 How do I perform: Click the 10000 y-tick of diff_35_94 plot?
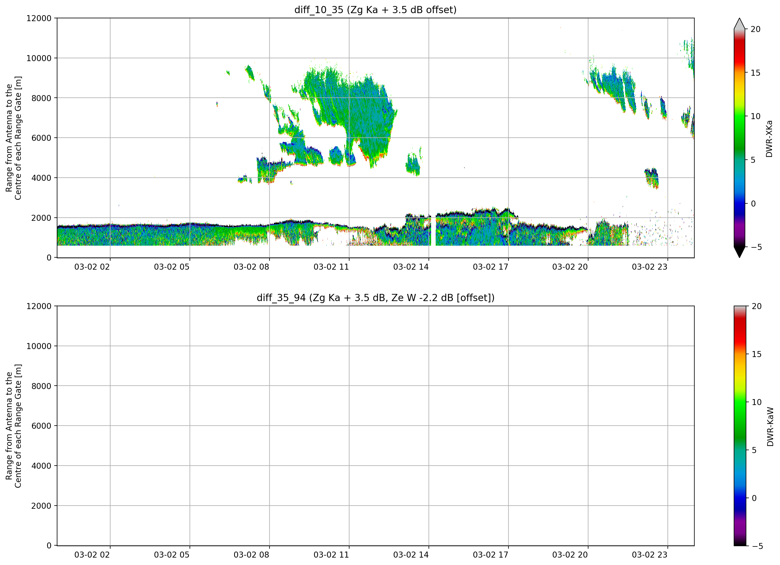(39, 346)
